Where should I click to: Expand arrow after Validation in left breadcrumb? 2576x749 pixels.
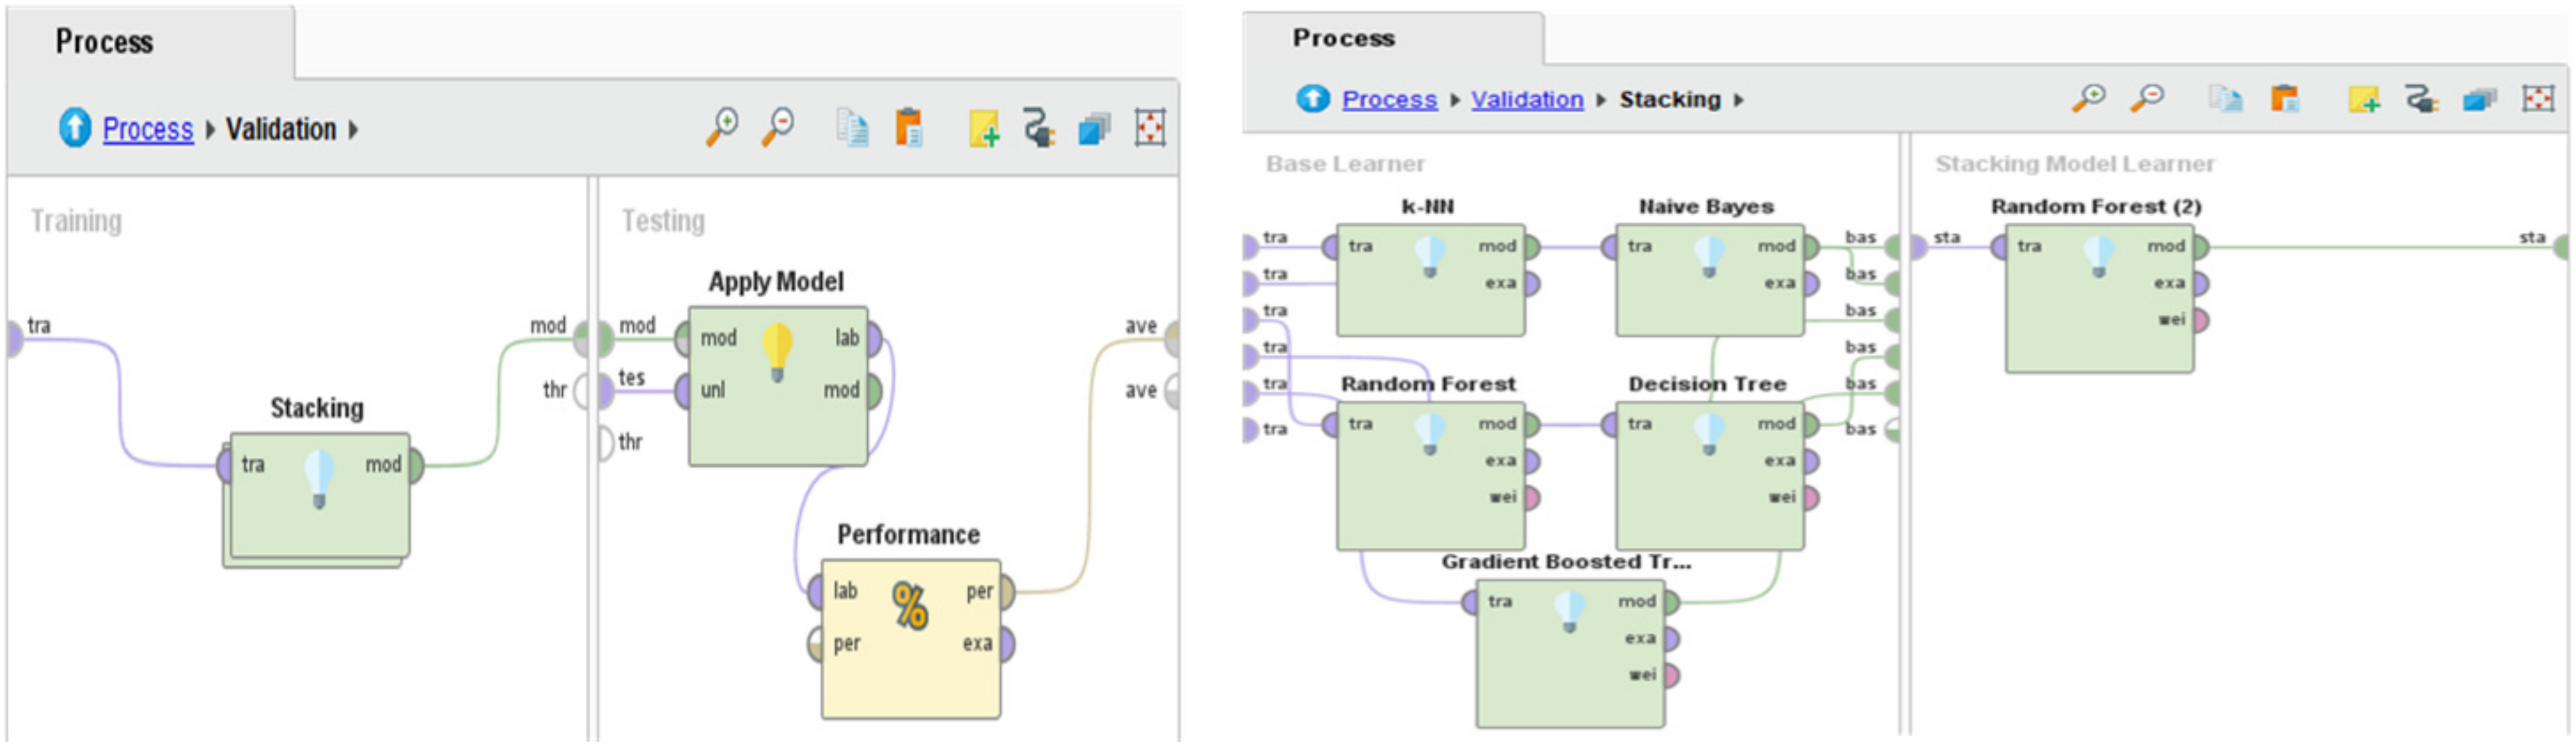pos(354,130)
